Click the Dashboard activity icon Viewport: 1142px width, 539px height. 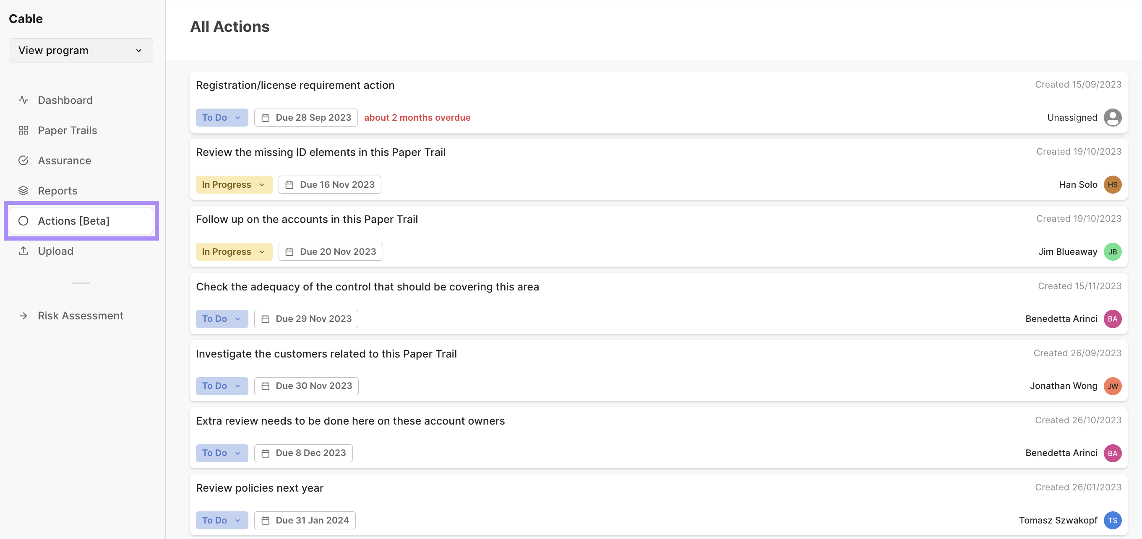(x=23, y=100)
